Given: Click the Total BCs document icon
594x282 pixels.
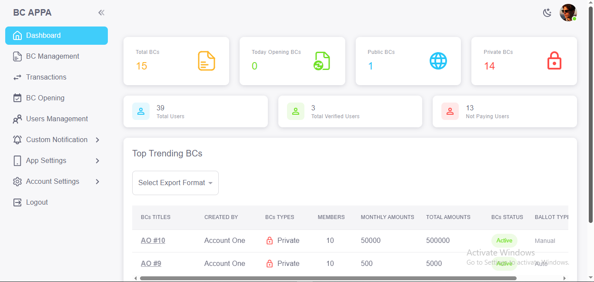Looking at the screenshot, I should coord(207,61).
